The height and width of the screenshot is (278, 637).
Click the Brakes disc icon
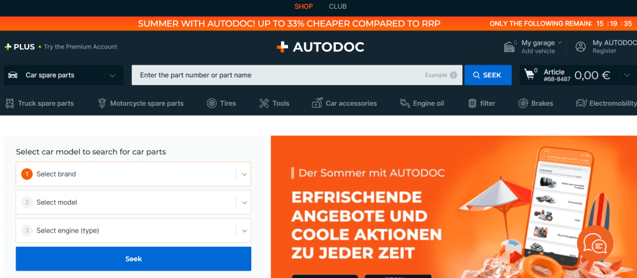coord(520,103)
